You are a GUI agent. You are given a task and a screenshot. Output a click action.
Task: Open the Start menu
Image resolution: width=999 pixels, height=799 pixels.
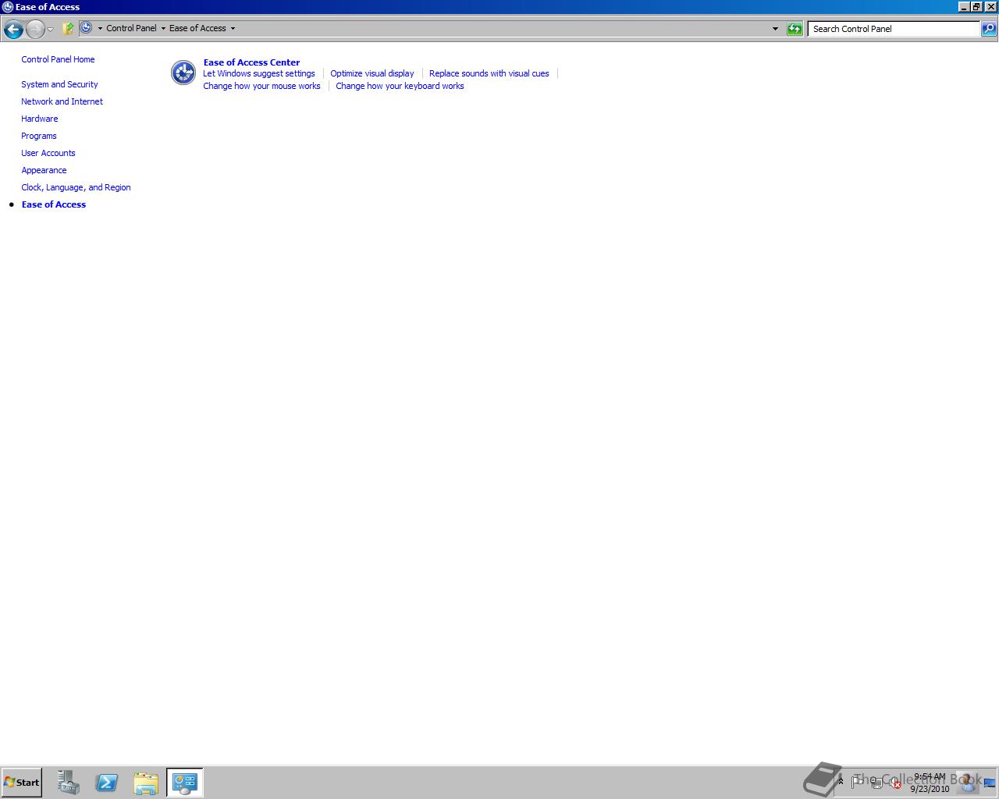pos(22,783)
